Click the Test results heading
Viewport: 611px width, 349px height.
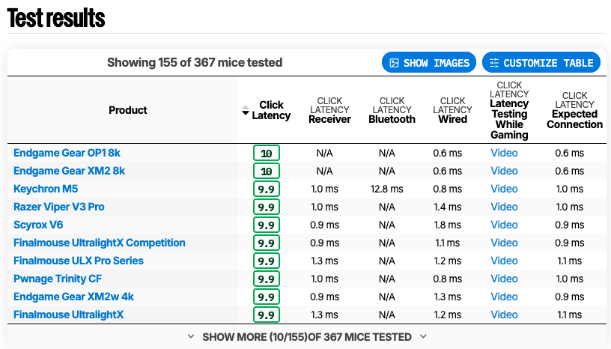pyautogui.click(x=56, y=18)
